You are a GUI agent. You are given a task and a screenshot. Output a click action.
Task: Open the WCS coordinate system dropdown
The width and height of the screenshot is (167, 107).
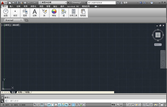[158, 45]
